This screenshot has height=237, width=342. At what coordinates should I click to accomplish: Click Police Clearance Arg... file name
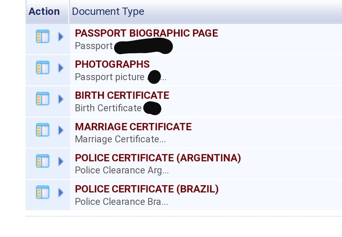122,170
